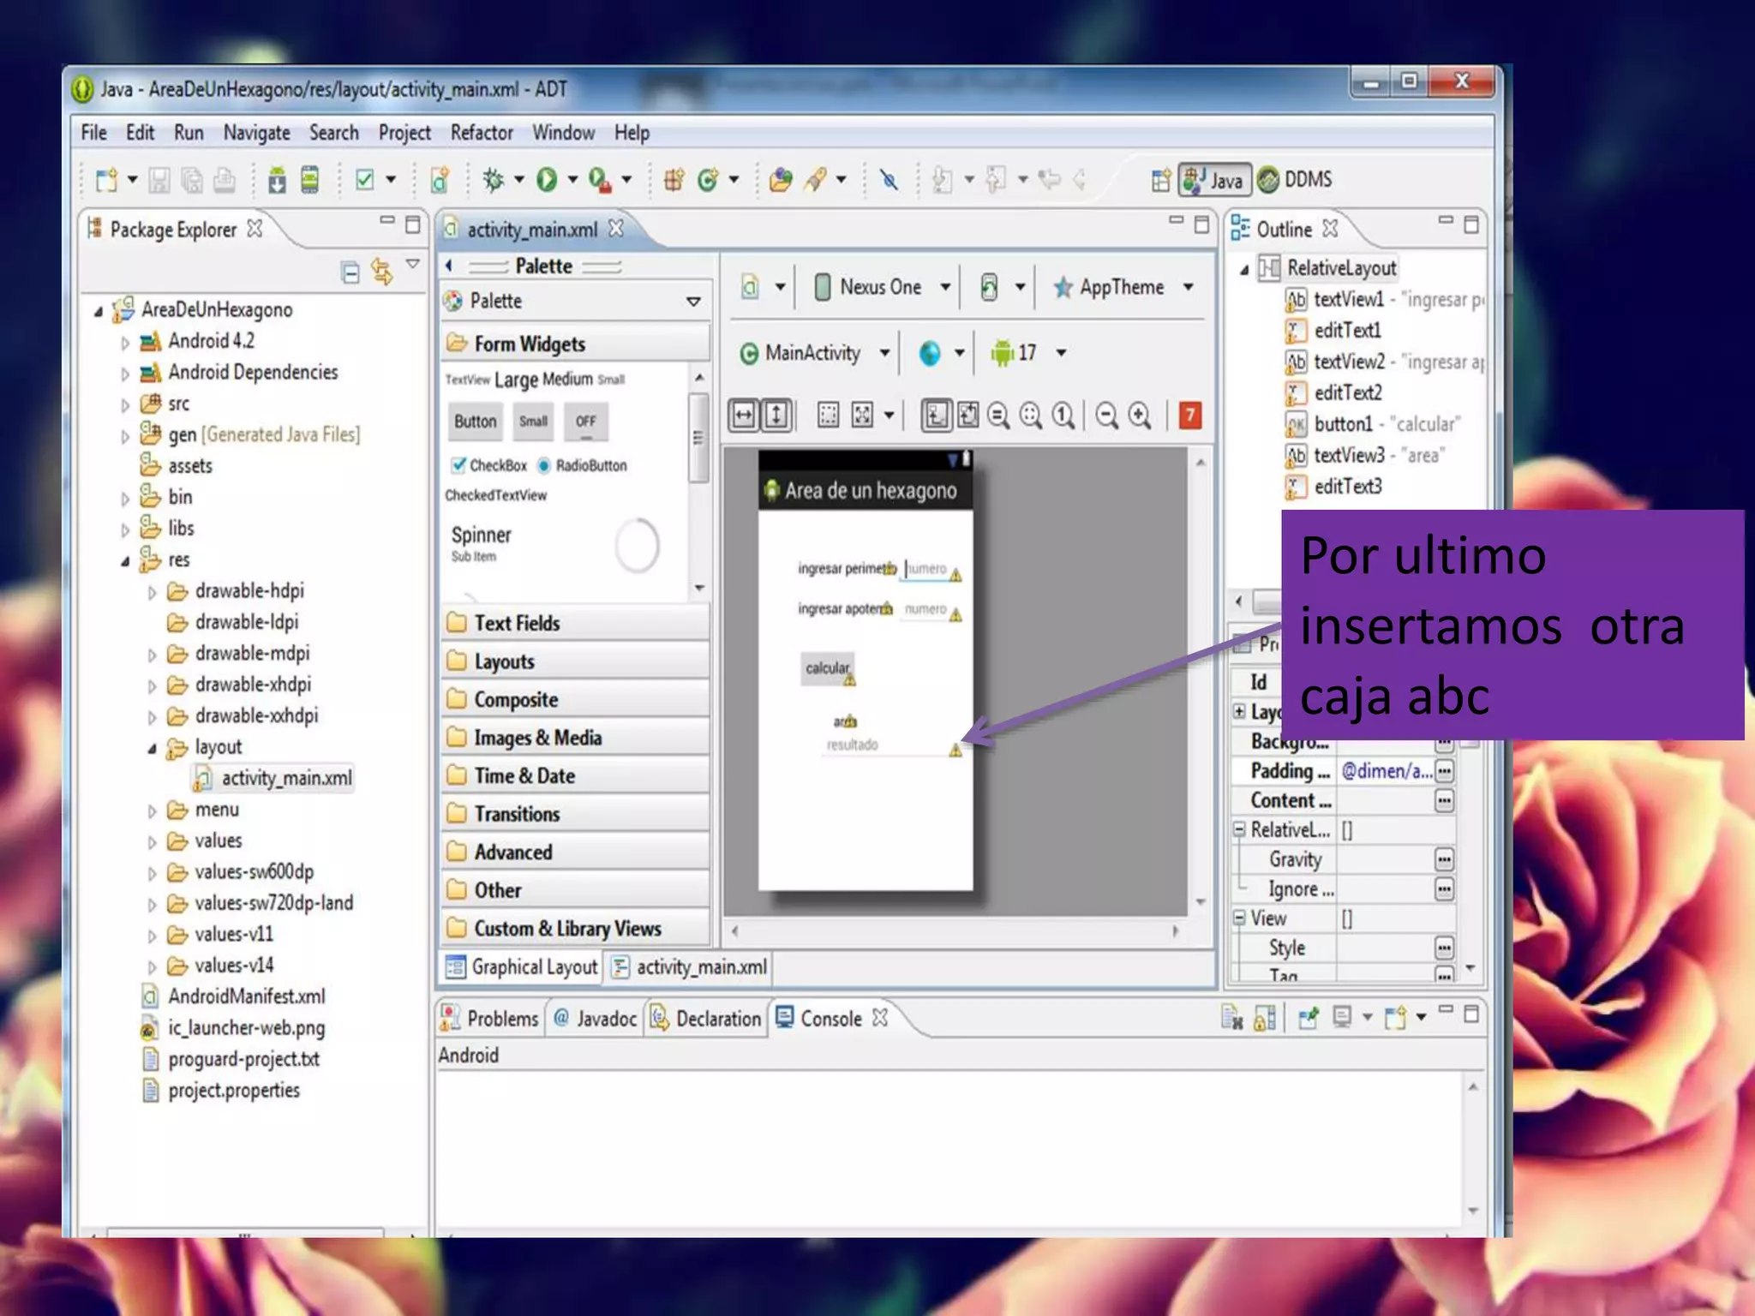This screenshot has width=1755, height=1316.
Task: Click the Run green play icon
Action: click(x=547, y=179)
